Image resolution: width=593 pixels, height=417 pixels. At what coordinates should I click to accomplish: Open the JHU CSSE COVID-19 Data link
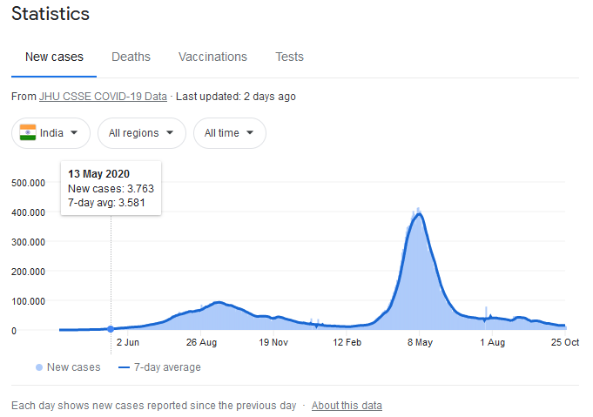pyautogui.click(x=103, y=97)
